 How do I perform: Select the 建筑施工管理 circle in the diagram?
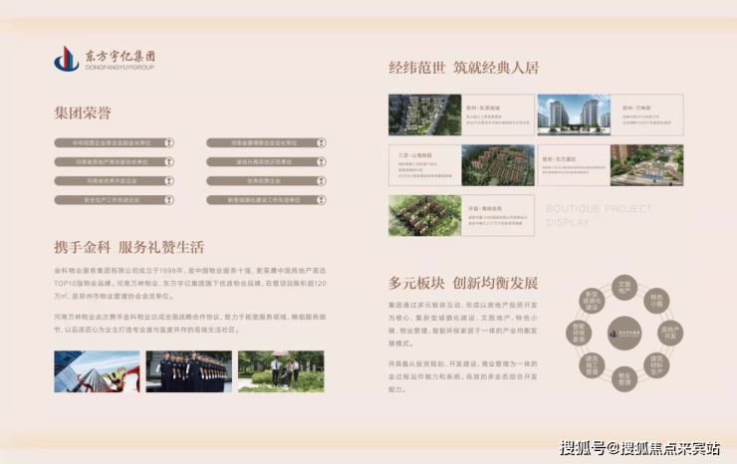(592, 365)
